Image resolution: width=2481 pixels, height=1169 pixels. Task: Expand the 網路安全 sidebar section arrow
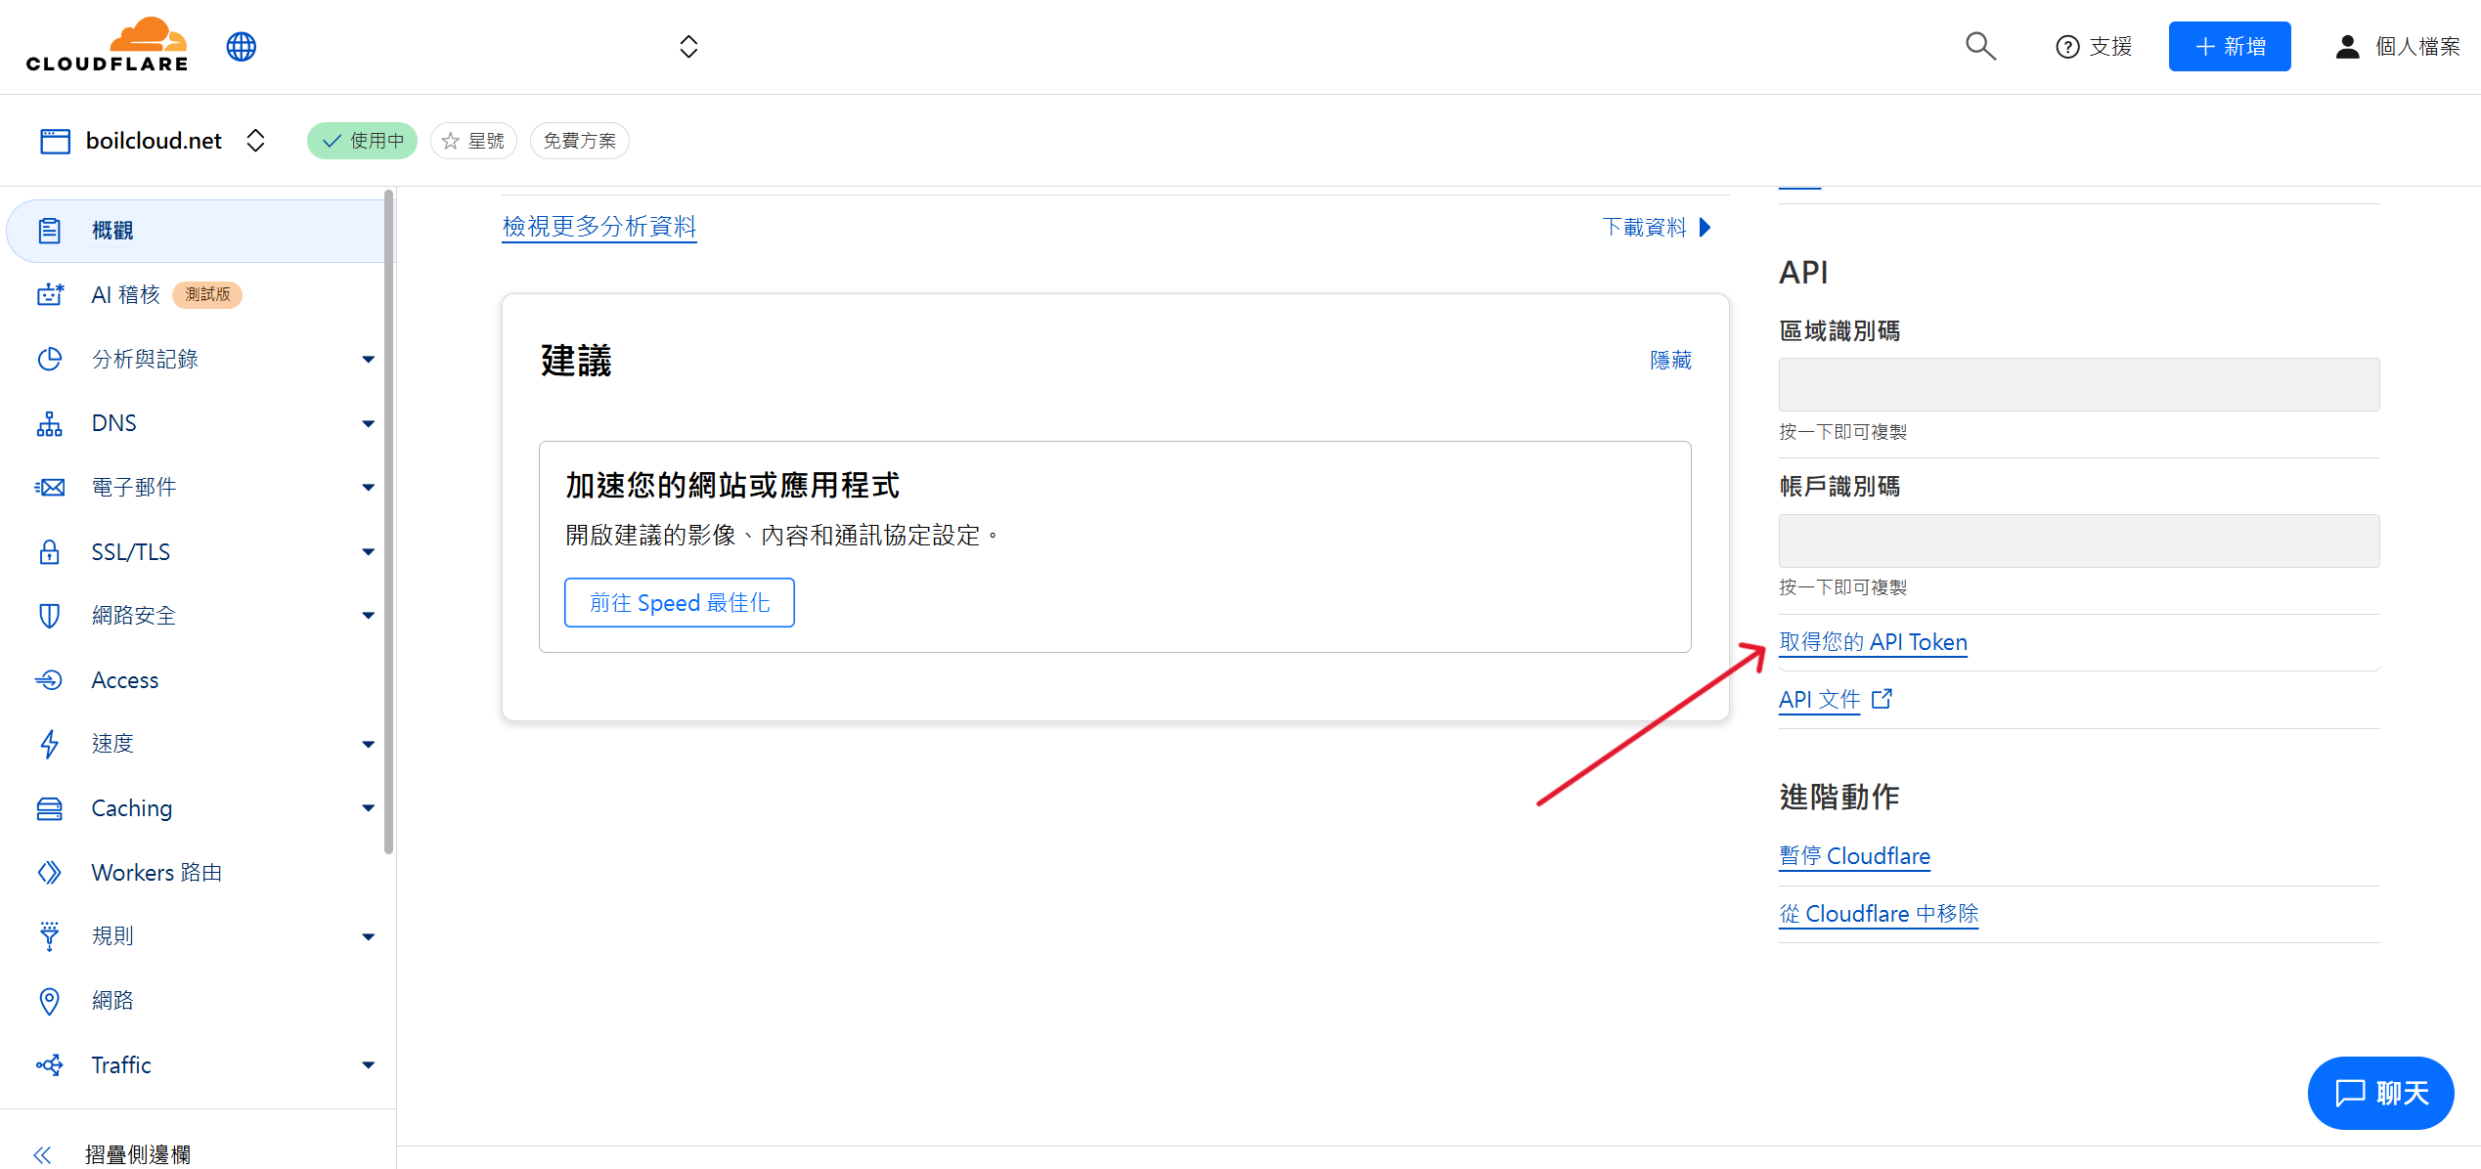pyautogui.click(x=369, y=616)
